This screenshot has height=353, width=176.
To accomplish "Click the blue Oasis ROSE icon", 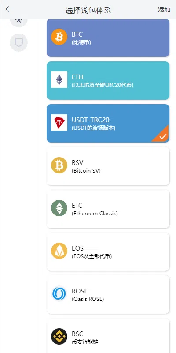I will pos(59,293).
